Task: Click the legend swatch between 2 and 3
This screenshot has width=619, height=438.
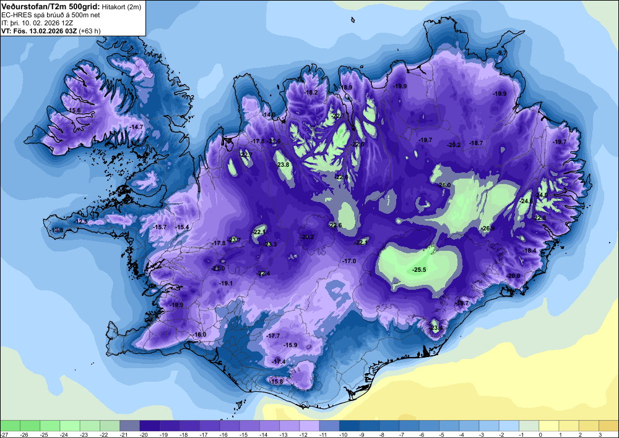Action: [x=589, y=426]
